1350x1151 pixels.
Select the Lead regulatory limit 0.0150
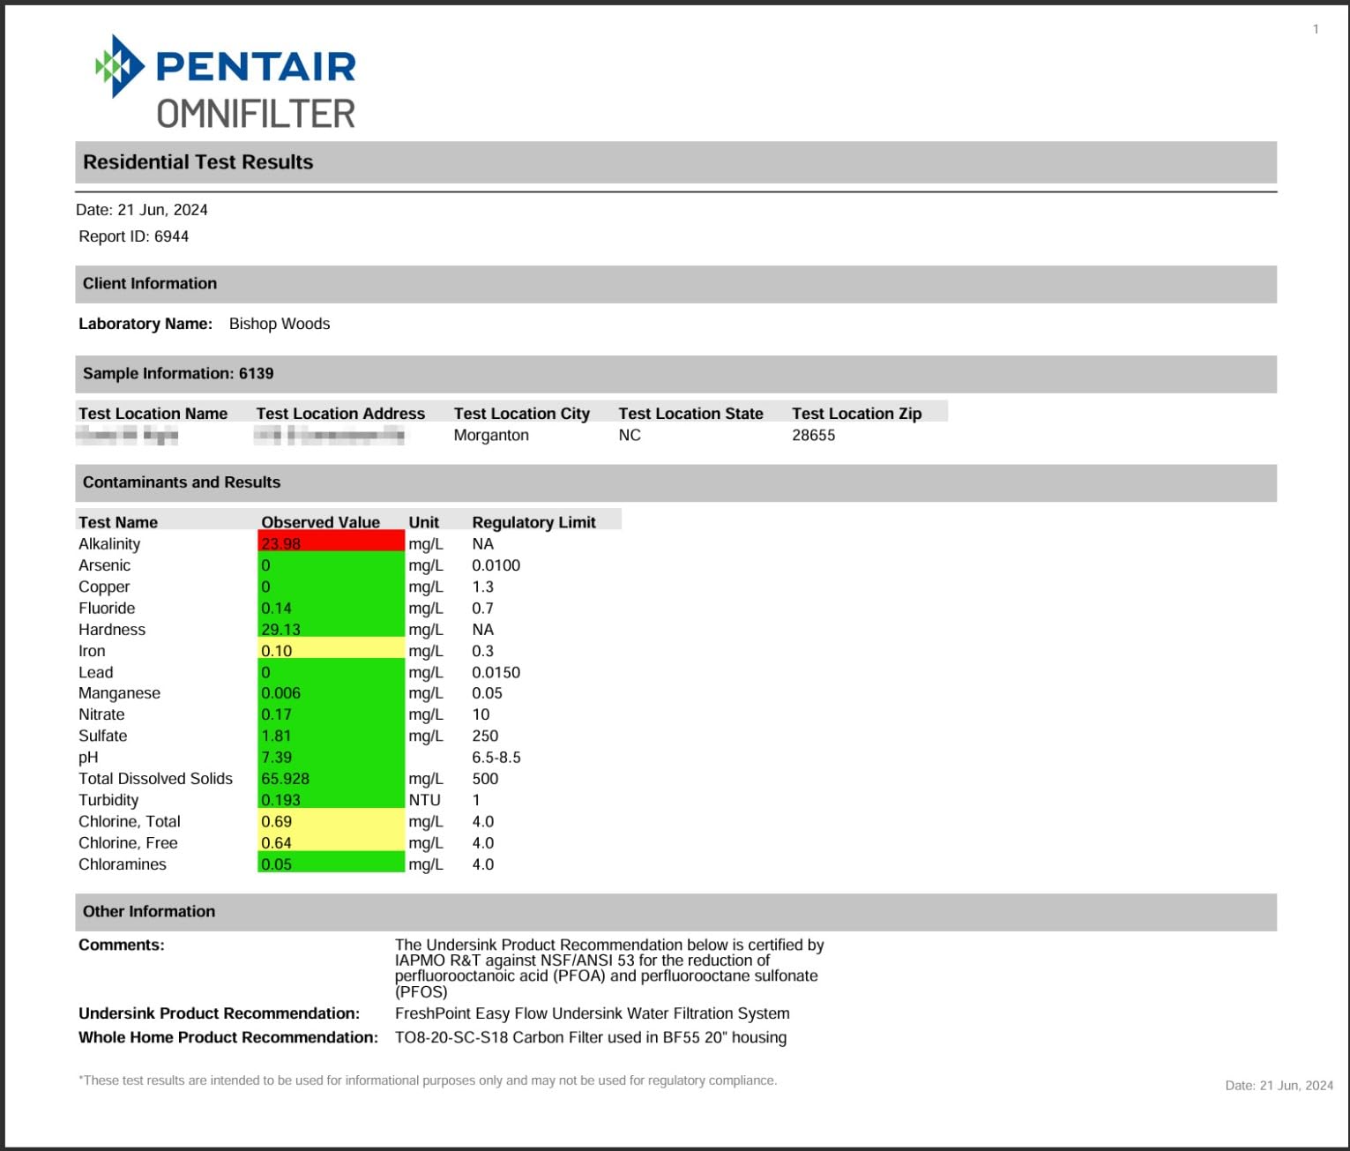[496, 672]
